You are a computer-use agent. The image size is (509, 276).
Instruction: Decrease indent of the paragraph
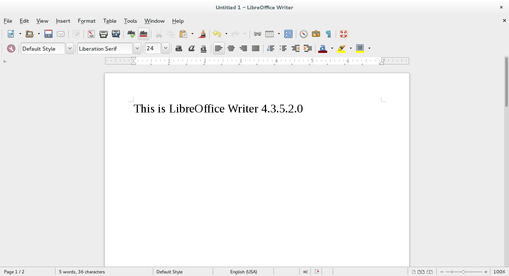coord(295,48)
